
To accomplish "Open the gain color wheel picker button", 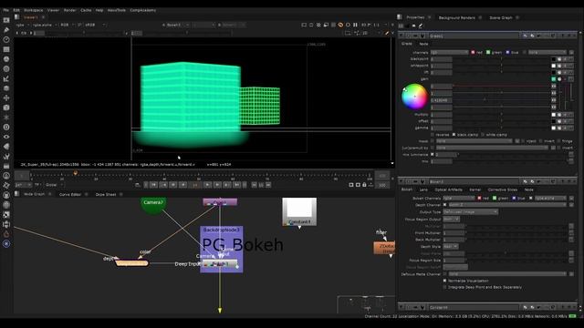I will point(559,79).
